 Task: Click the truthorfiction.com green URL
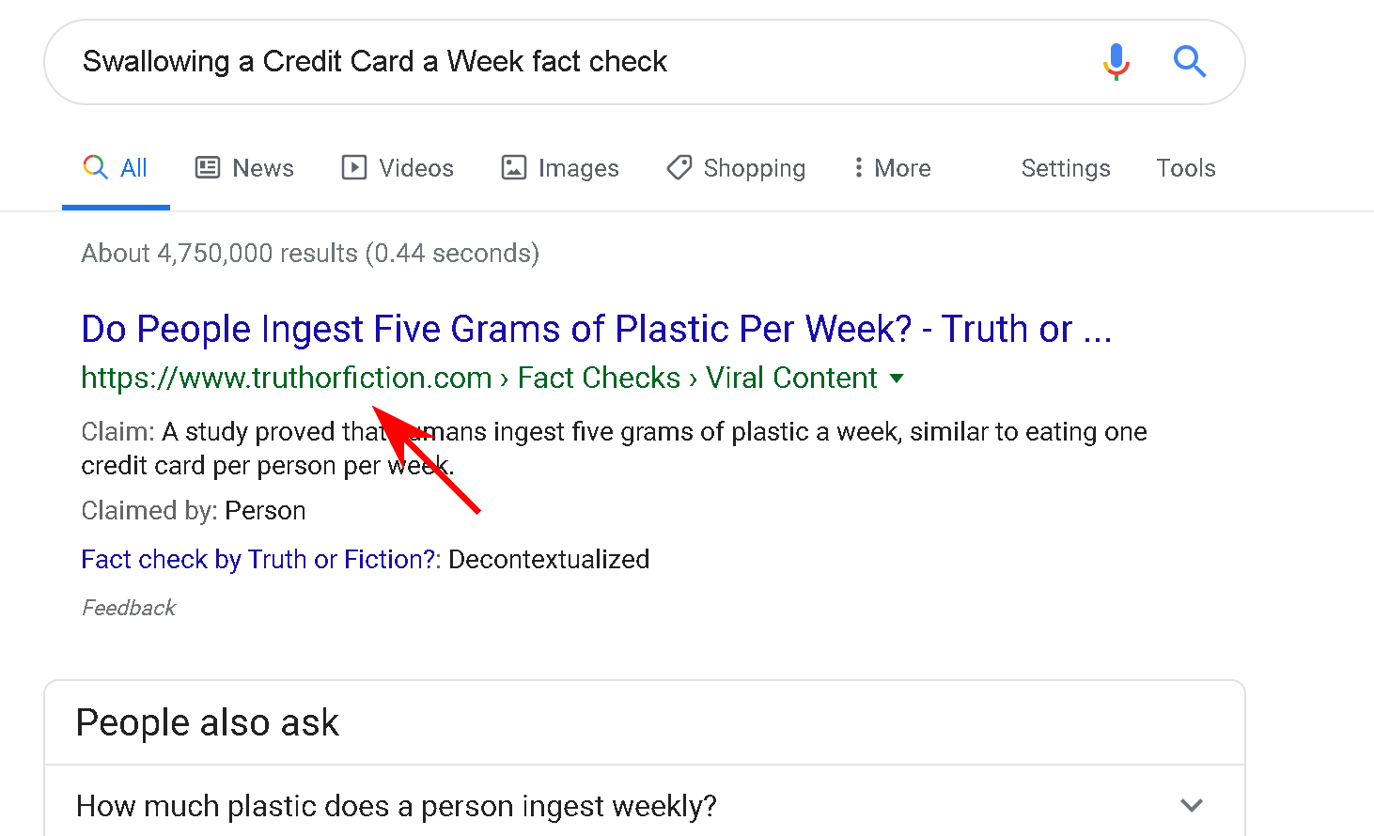(x=286, y=379)
